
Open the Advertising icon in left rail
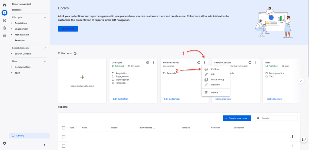4,28
